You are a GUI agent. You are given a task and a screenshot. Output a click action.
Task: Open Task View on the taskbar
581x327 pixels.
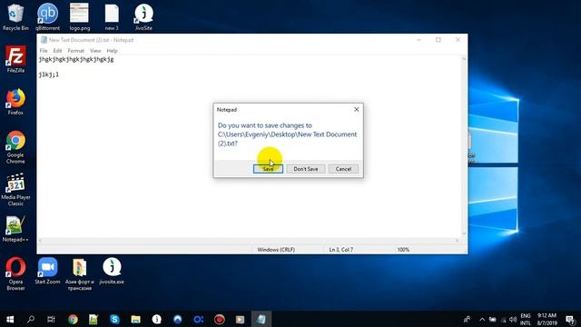[x=51, y=319]
